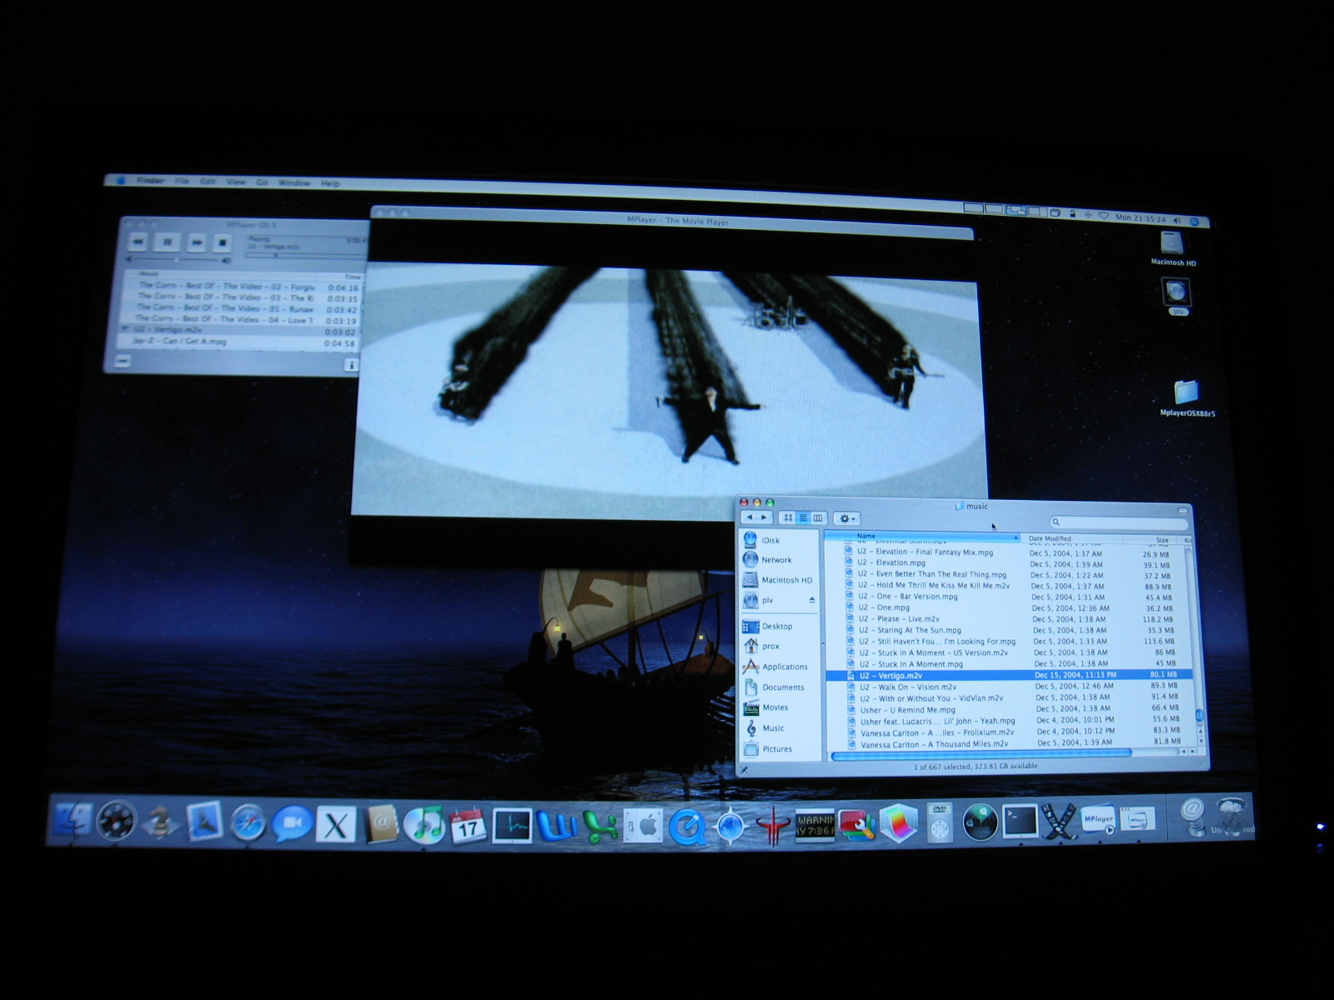Open Applications in Finder sidebar

point(775,667)
